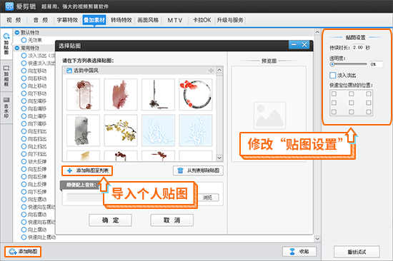Click the effects list scroll-down arrow
Viewport: 393px width, 261px height.
pos(317,239)
